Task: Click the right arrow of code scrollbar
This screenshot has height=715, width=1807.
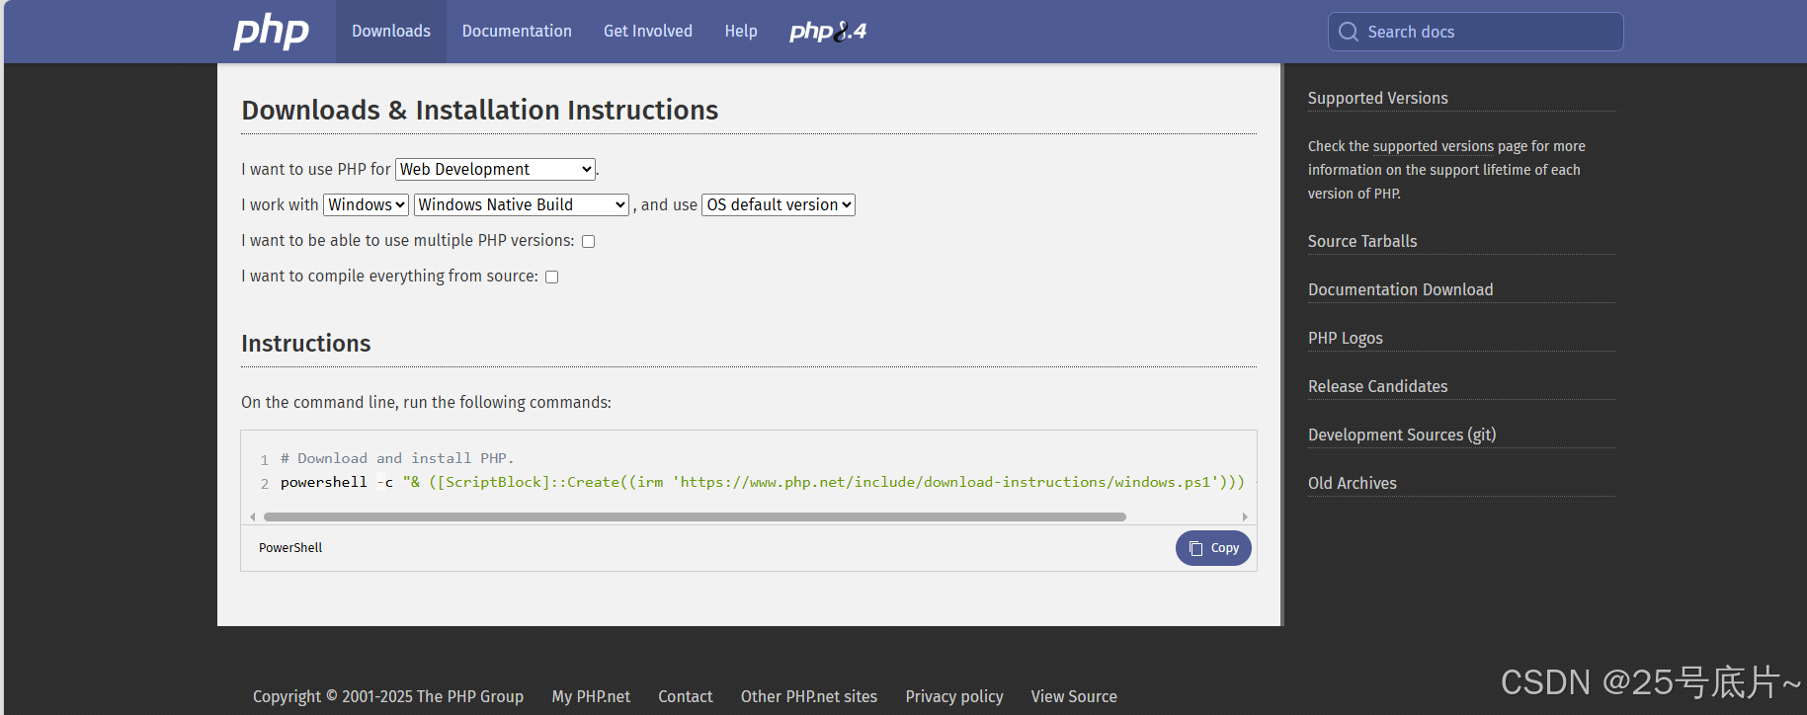Action: 1245,516
